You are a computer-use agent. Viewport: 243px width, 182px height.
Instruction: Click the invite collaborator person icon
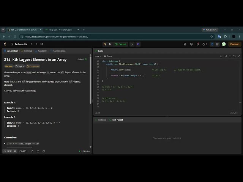click(x=217, y=44)
